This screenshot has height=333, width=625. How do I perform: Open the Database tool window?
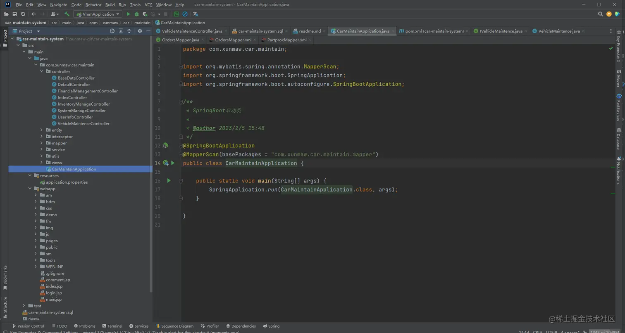(x=619, y=139)
